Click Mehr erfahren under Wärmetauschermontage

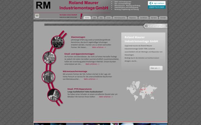[x=91, y=79]
